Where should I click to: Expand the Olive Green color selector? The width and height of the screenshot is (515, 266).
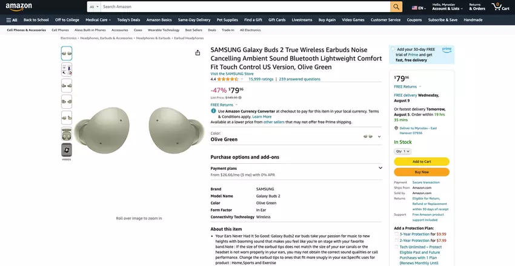[x=379, y=137]
